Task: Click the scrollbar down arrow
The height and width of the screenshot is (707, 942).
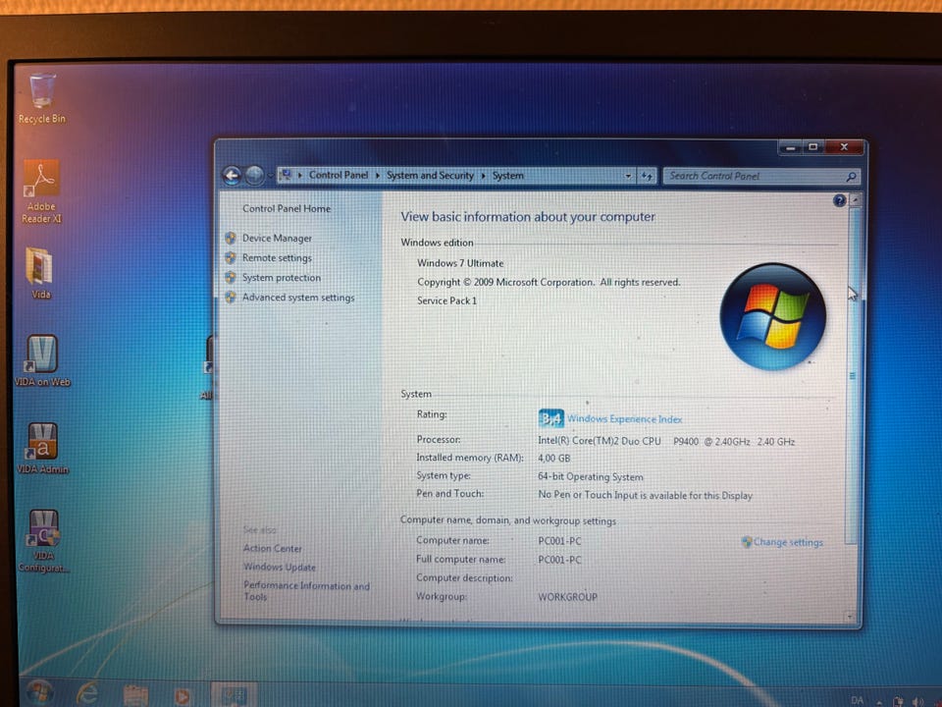Action: click(x=850, y=617)
